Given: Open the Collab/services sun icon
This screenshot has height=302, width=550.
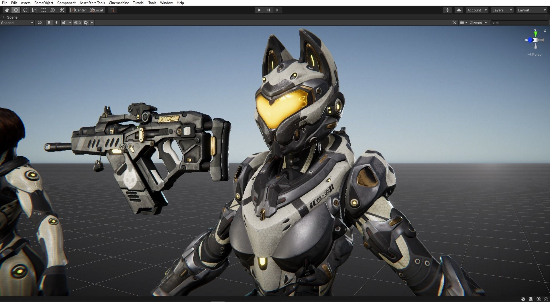Looking at the screenshot, I should [447, 10].
